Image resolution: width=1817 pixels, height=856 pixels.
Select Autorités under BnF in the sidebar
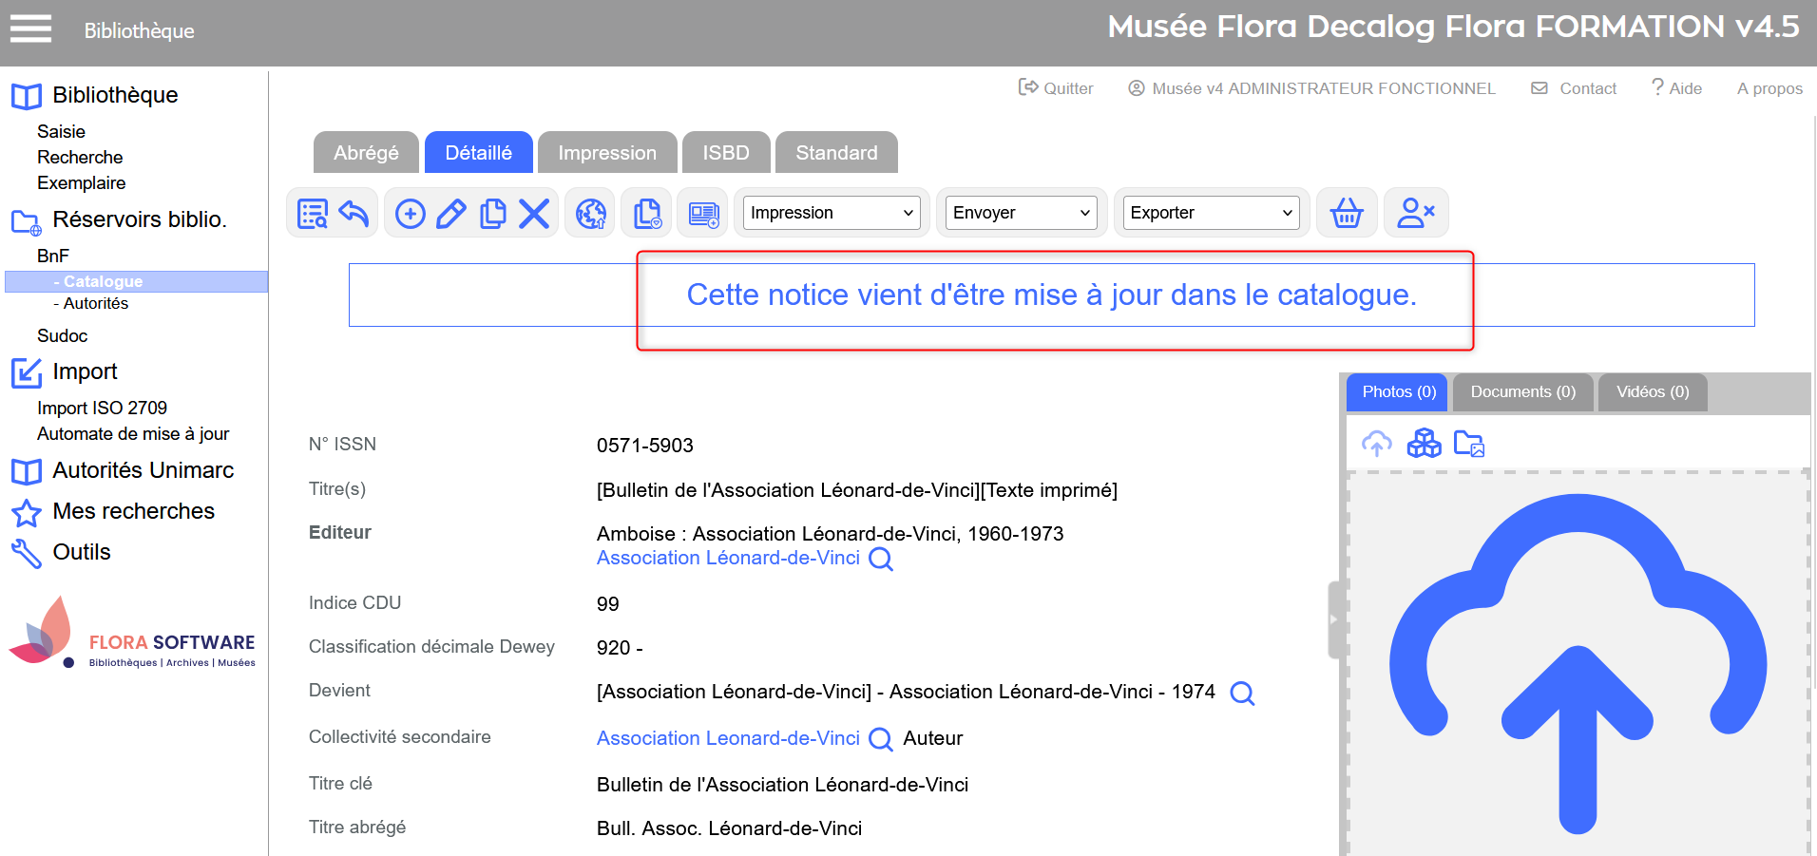95,304
